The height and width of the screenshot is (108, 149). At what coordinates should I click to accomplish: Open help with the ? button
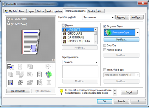click(138, 101)
